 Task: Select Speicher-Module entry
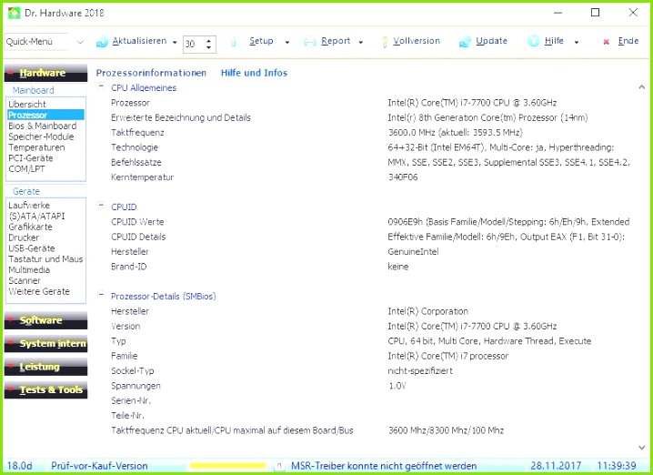(x=41, y=136)
